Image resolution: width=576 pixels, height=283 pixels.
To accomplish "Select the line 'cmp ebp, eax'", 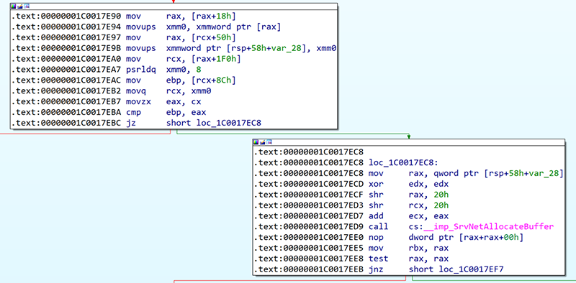I will click(x=110, y=113).
